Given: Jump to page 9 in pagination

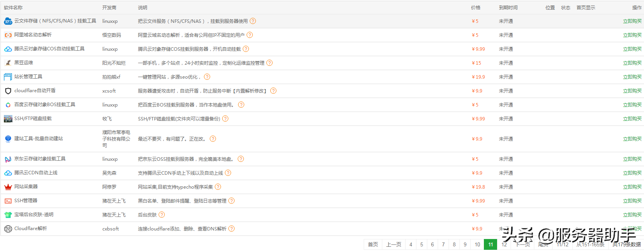Looking at the screenshot, I should [x=465, y=244].
